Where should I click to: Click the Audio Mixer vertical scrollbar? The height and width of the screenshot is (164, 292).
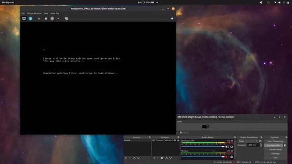pos(235,149)
